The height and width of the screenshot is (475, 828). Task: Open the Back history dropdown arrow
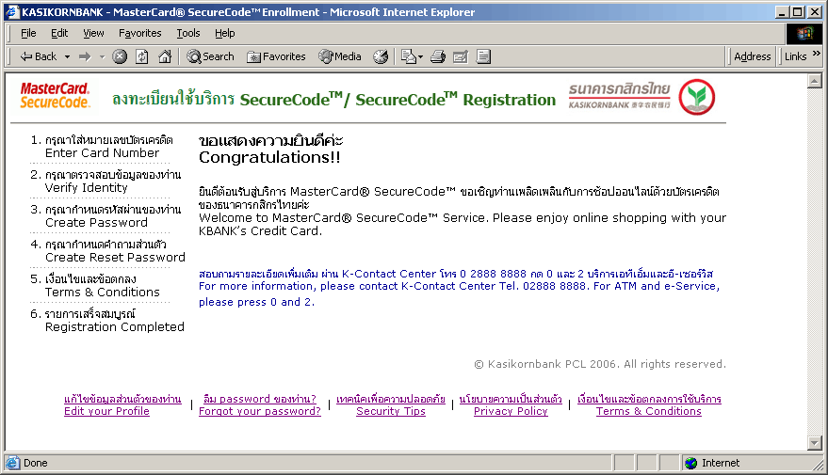pyautogui.click(x=67, y=56)
